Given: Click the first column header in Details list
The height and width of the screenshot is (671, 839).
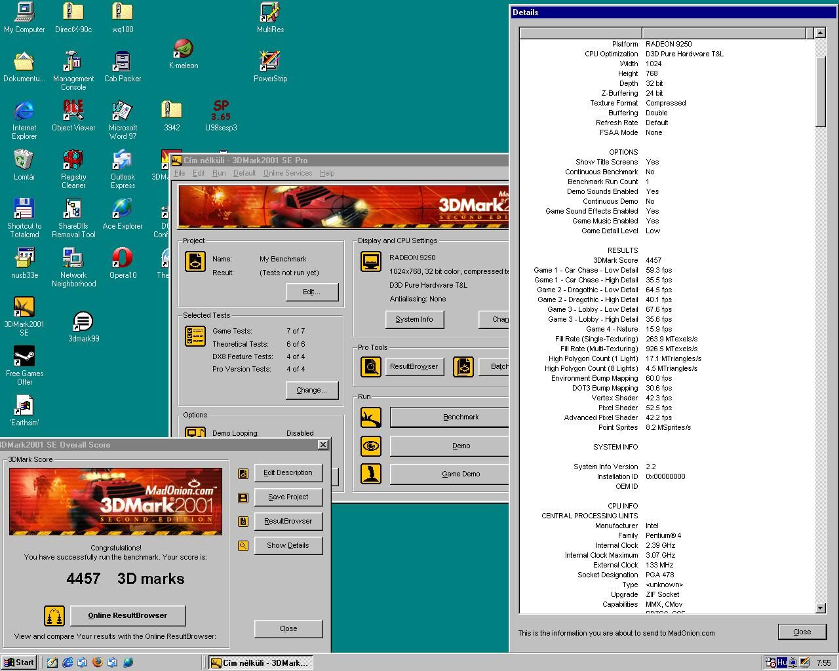Looking at the screenshot, I should point(581,33).
